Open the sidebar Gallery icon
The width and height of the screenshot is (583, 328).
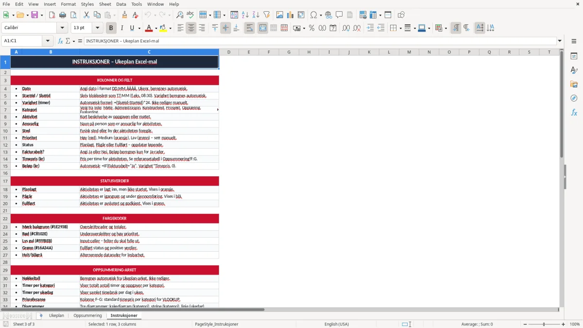pyautogui.click(x=574, y=84)
